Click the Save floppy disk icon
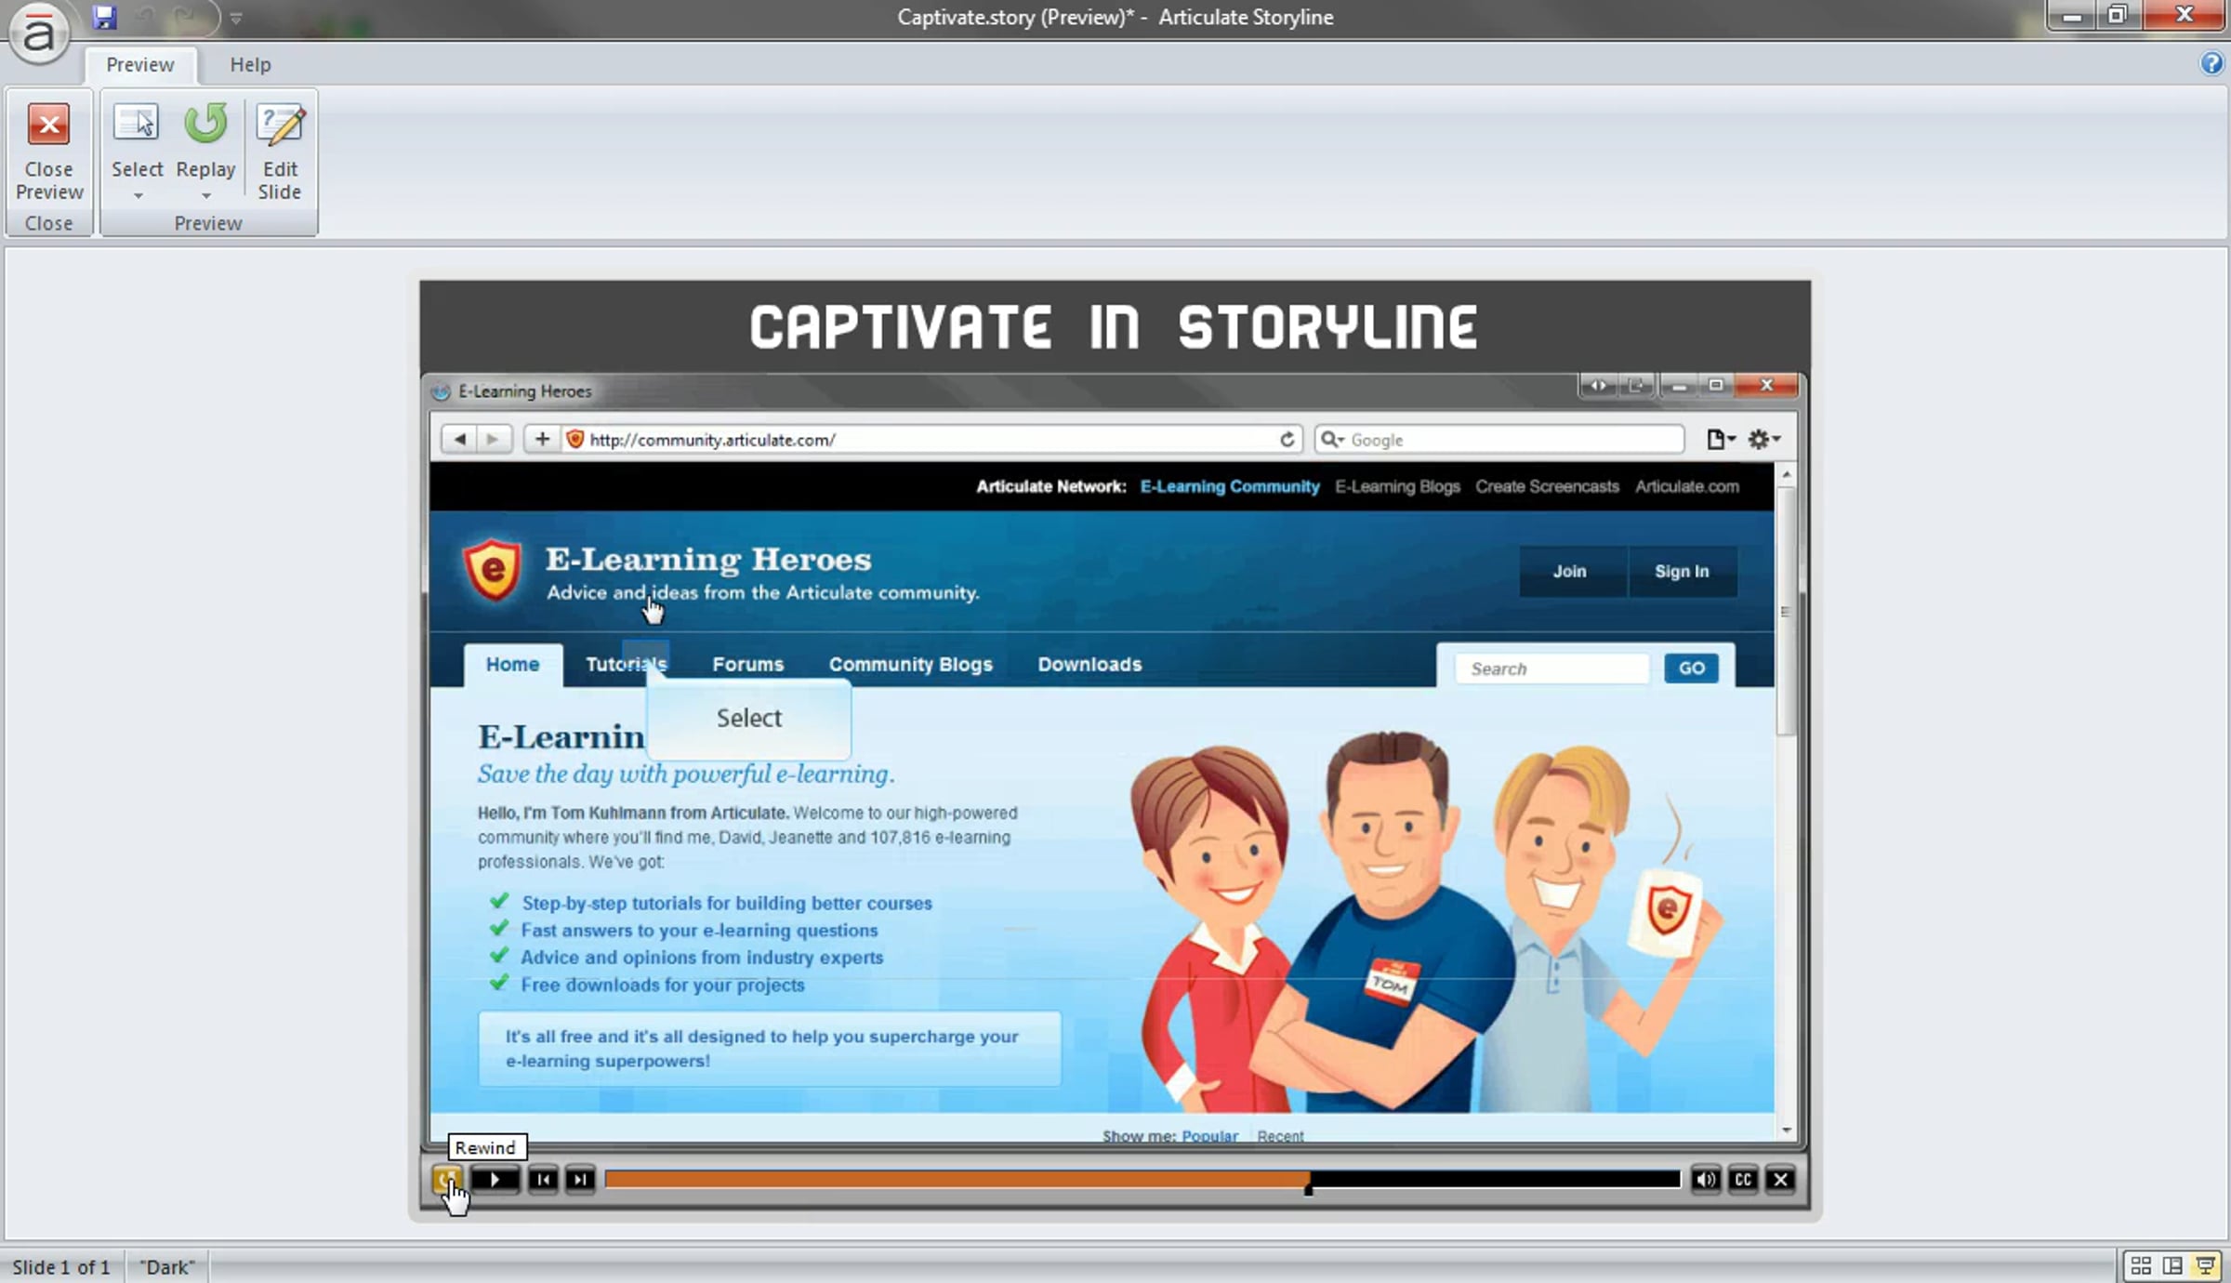Viewport: 2231px width, 1283px height. pyautogui.click(x=104, y=17)
